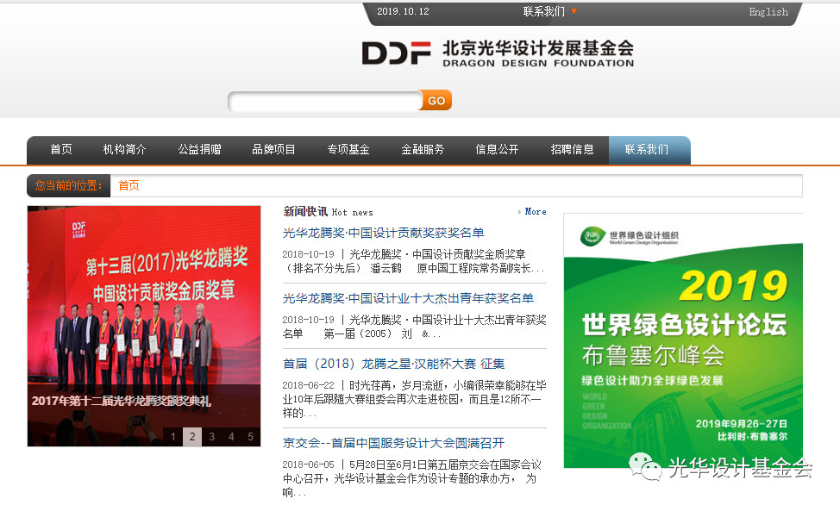Viewport: 840px width, 505px height.
Task: Open 光华龙腾奖·中国设计业十大杰出青年获奖名单 article
Action: click(x=408, y=298)
